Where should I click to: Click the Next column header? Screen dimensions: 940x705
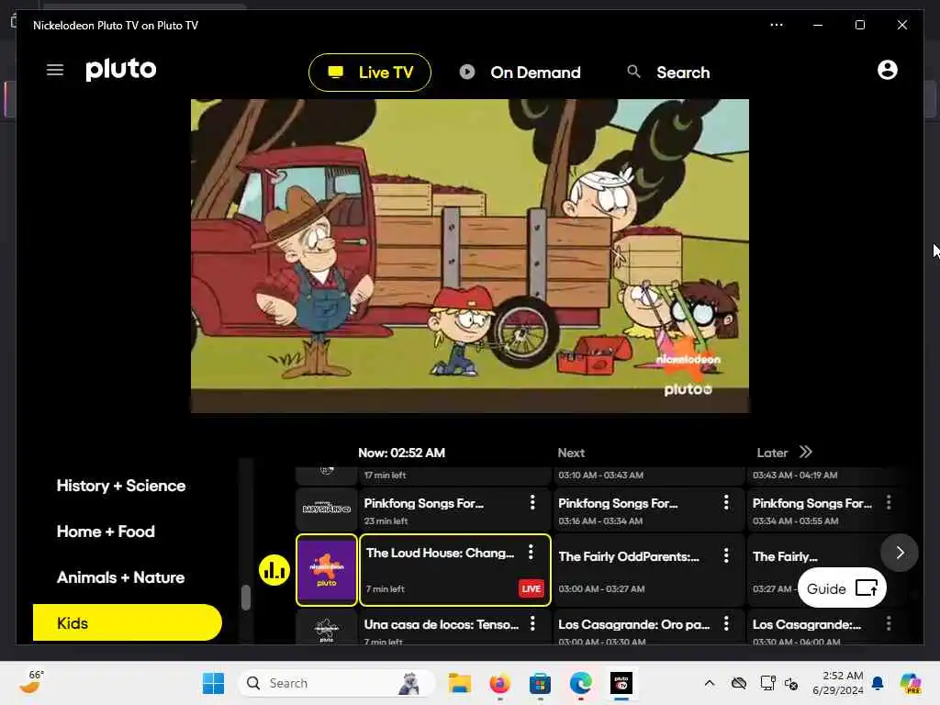point(571,453)
